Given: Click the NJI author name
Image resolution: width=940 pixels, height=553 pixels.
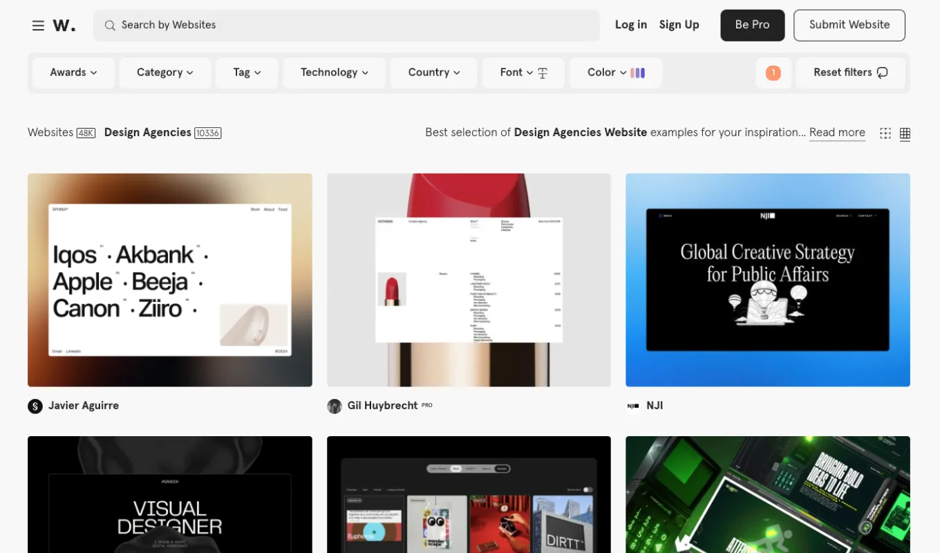Looking at the screenshot, I should click(x=655, y=406).
